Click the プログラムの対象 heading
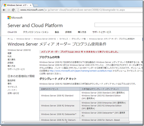This screenshot has width=144, height=126. (49, 57)
